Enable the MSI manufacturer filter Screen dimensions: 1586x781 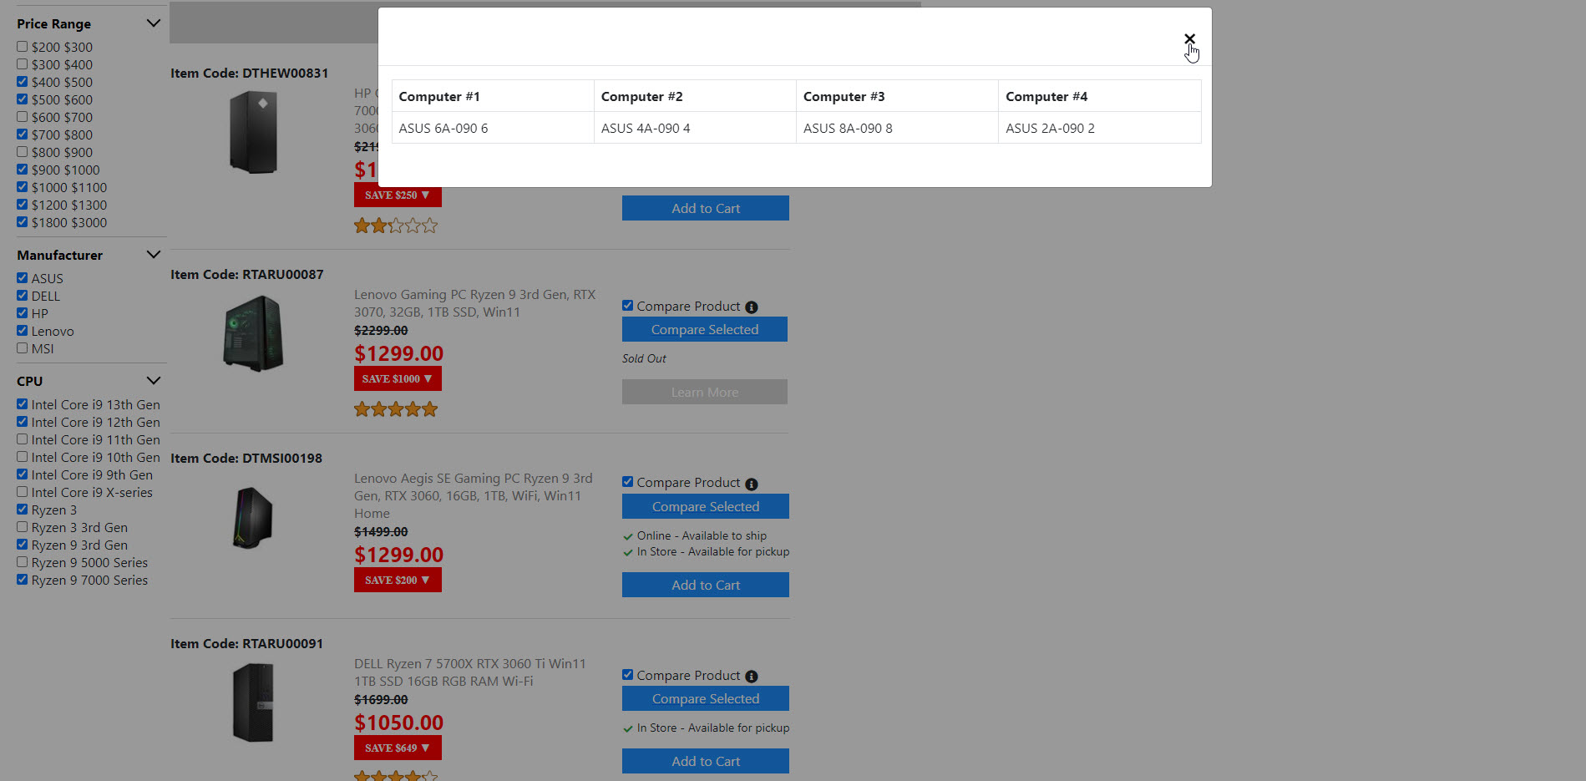point(23,348)
